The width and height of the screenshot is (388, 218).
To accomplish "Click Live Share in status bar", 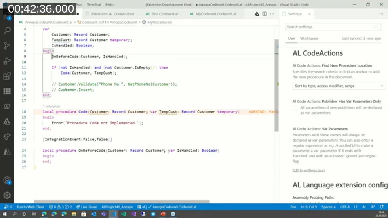I will [86, 207].
